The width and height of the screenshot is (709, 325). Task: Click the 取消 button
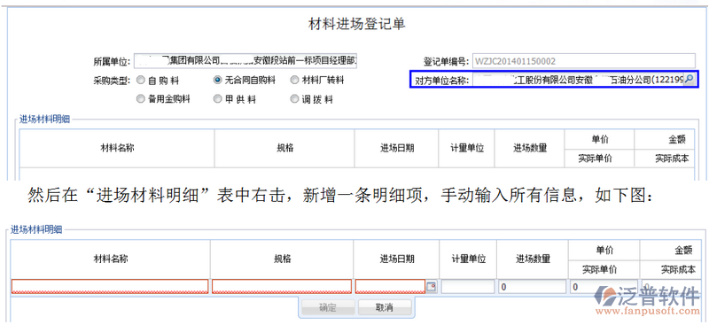(x=385, y=308)
